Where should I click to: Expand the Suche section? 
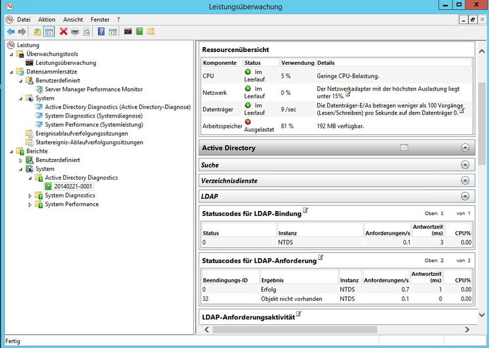point(465,165)
